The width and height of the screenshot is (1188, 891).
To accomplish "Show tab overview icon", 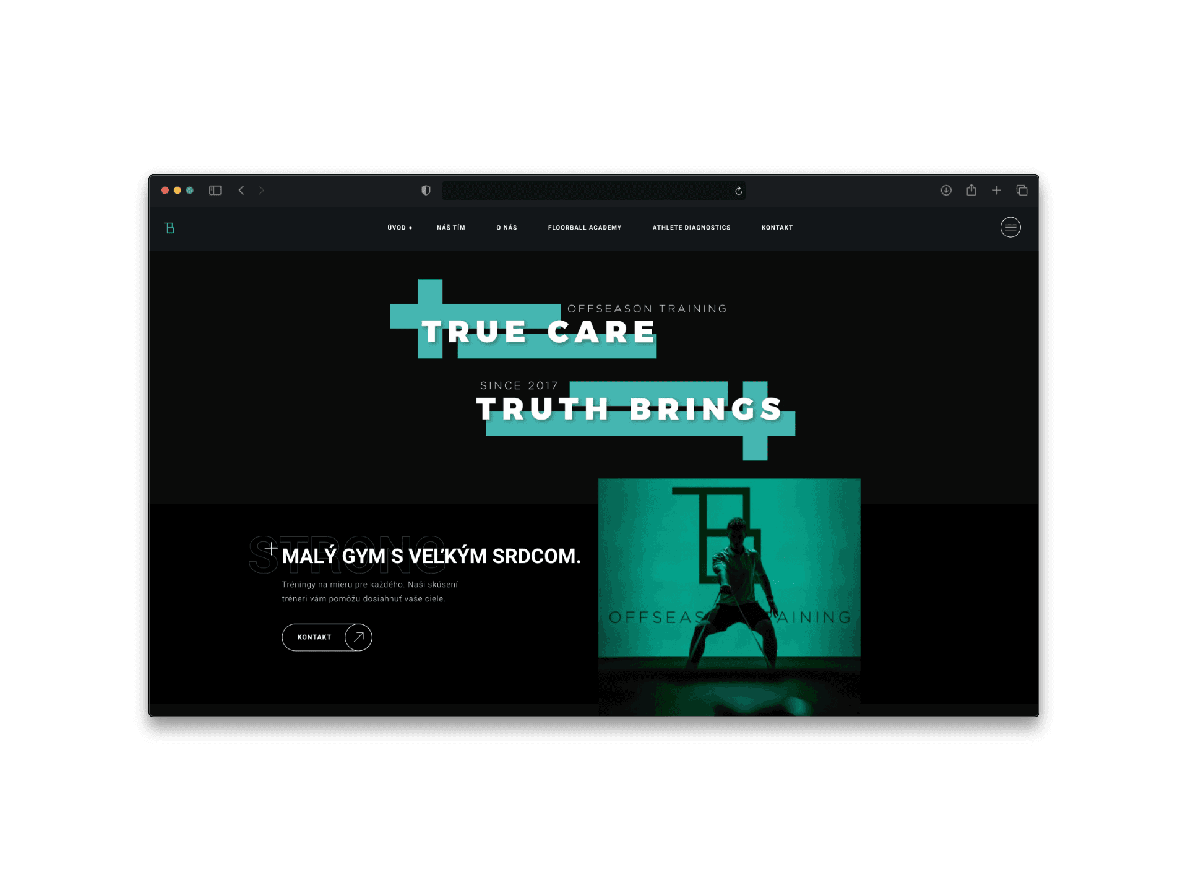I will click(1022, 191).
